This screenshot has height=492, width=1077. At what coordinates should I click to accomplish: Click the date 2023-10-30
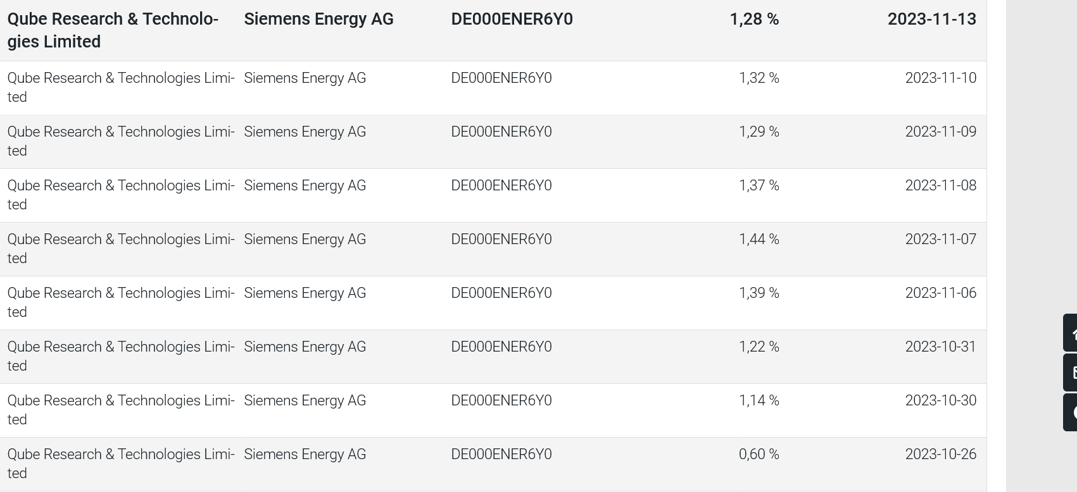(940, 401)
